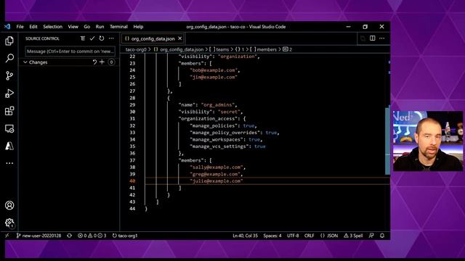Open the 3 Spell warnings indicator
This screenshot has width=465, height=261.
tap(353, 236)
